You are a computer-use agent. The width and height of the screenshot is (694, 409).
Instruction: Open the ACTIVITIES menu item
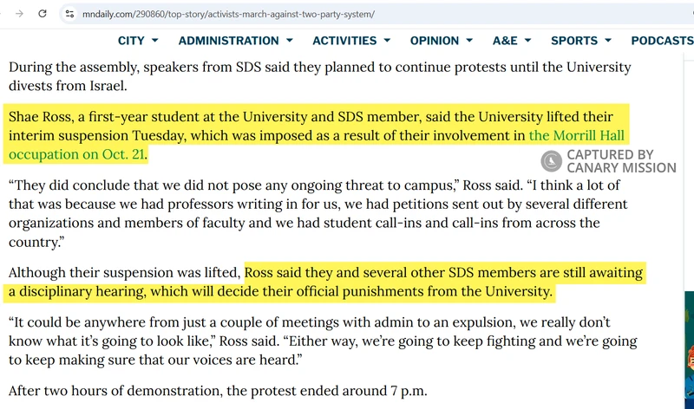pos(344,41)
